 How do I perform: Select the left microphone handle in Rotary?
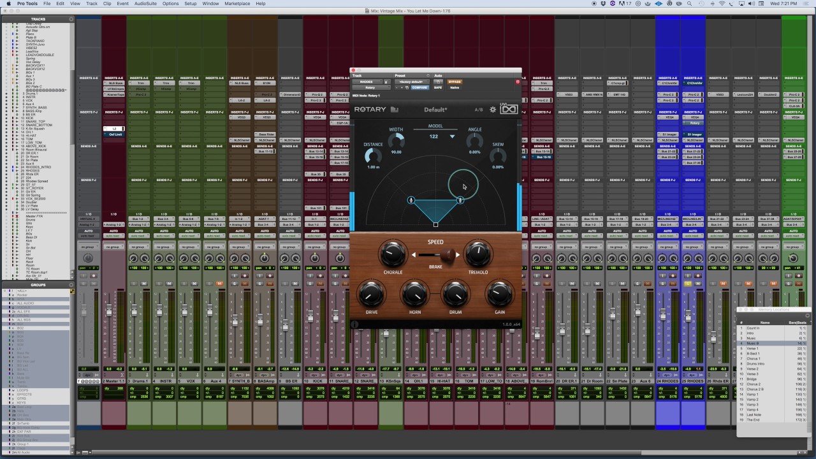pyautogui.click(x=411, y=200)
